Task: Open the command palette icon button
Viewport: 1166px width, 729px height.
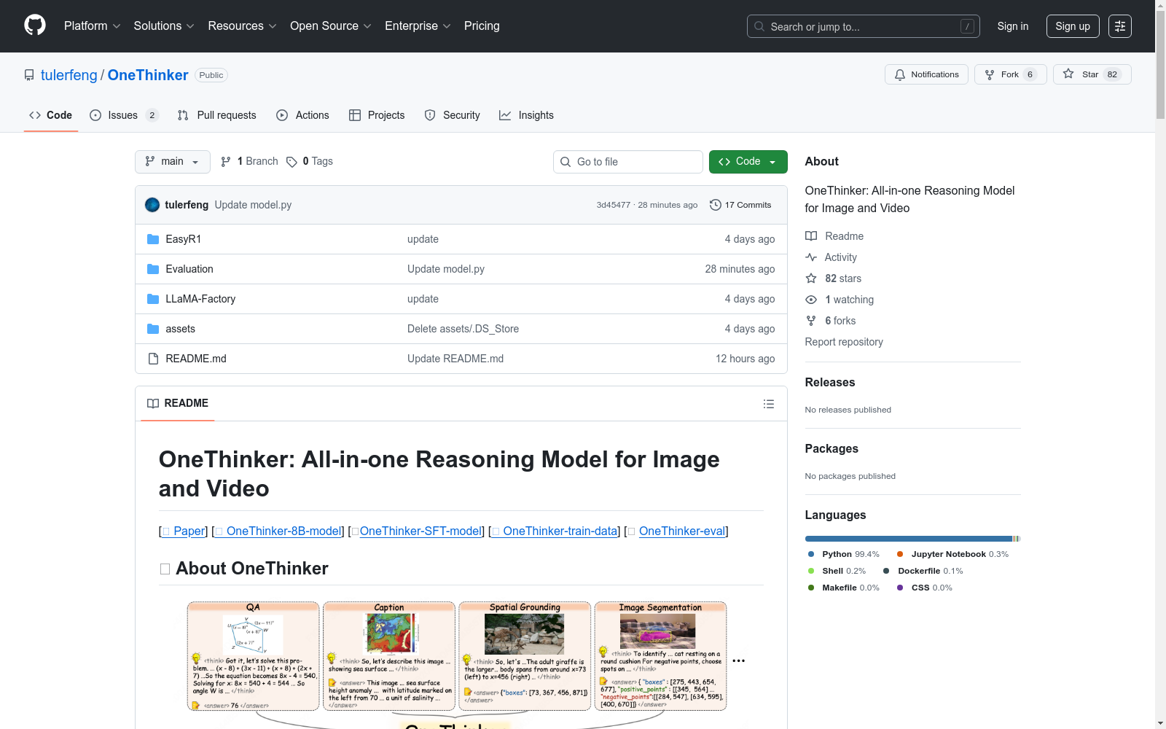Action: [1120, 26]
